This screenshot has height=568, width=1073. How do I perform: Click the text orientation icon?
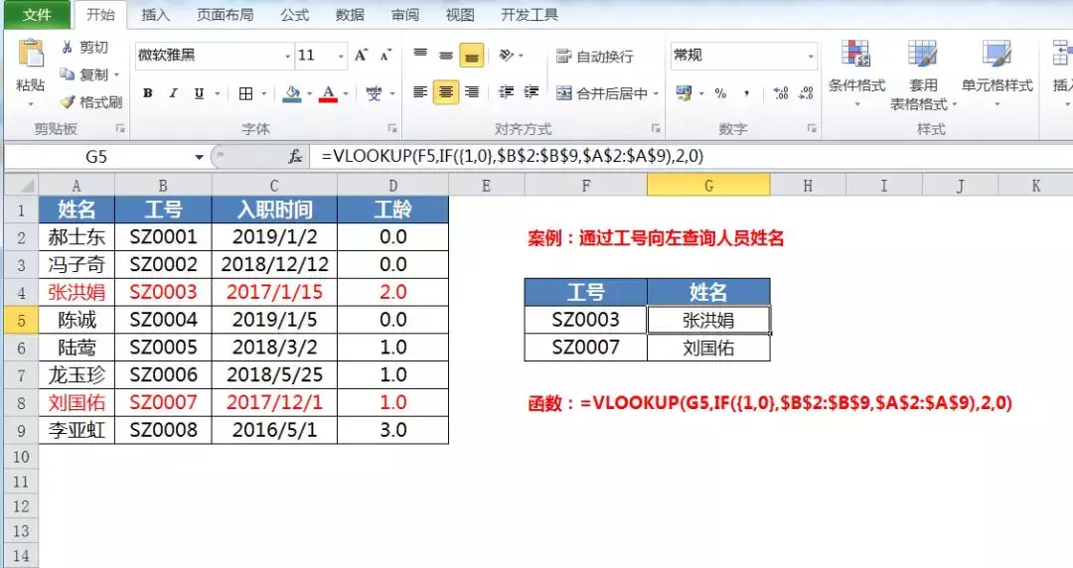point(507,55)
